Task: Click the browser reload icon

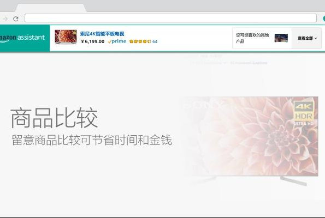Action: tap(15, 19)
